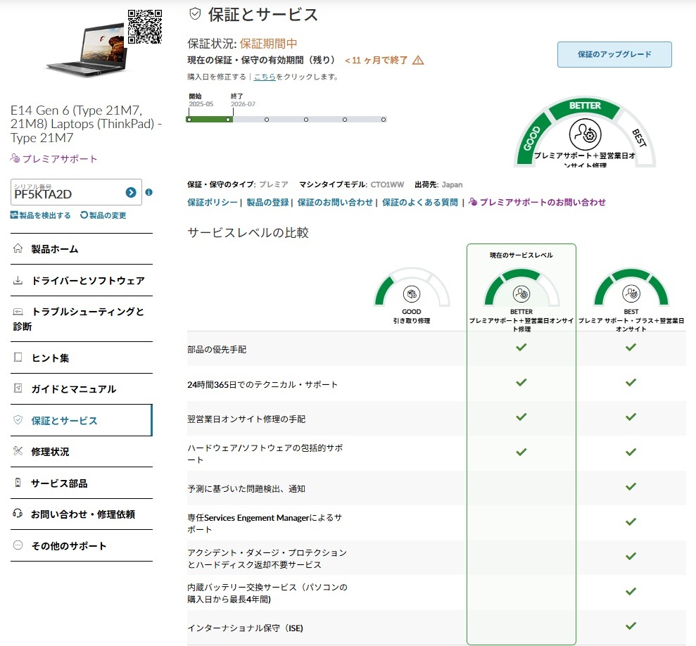Click a marker on the warranty timeline
Viewport: 696px width, 646px height.
(x=305, y=120)
